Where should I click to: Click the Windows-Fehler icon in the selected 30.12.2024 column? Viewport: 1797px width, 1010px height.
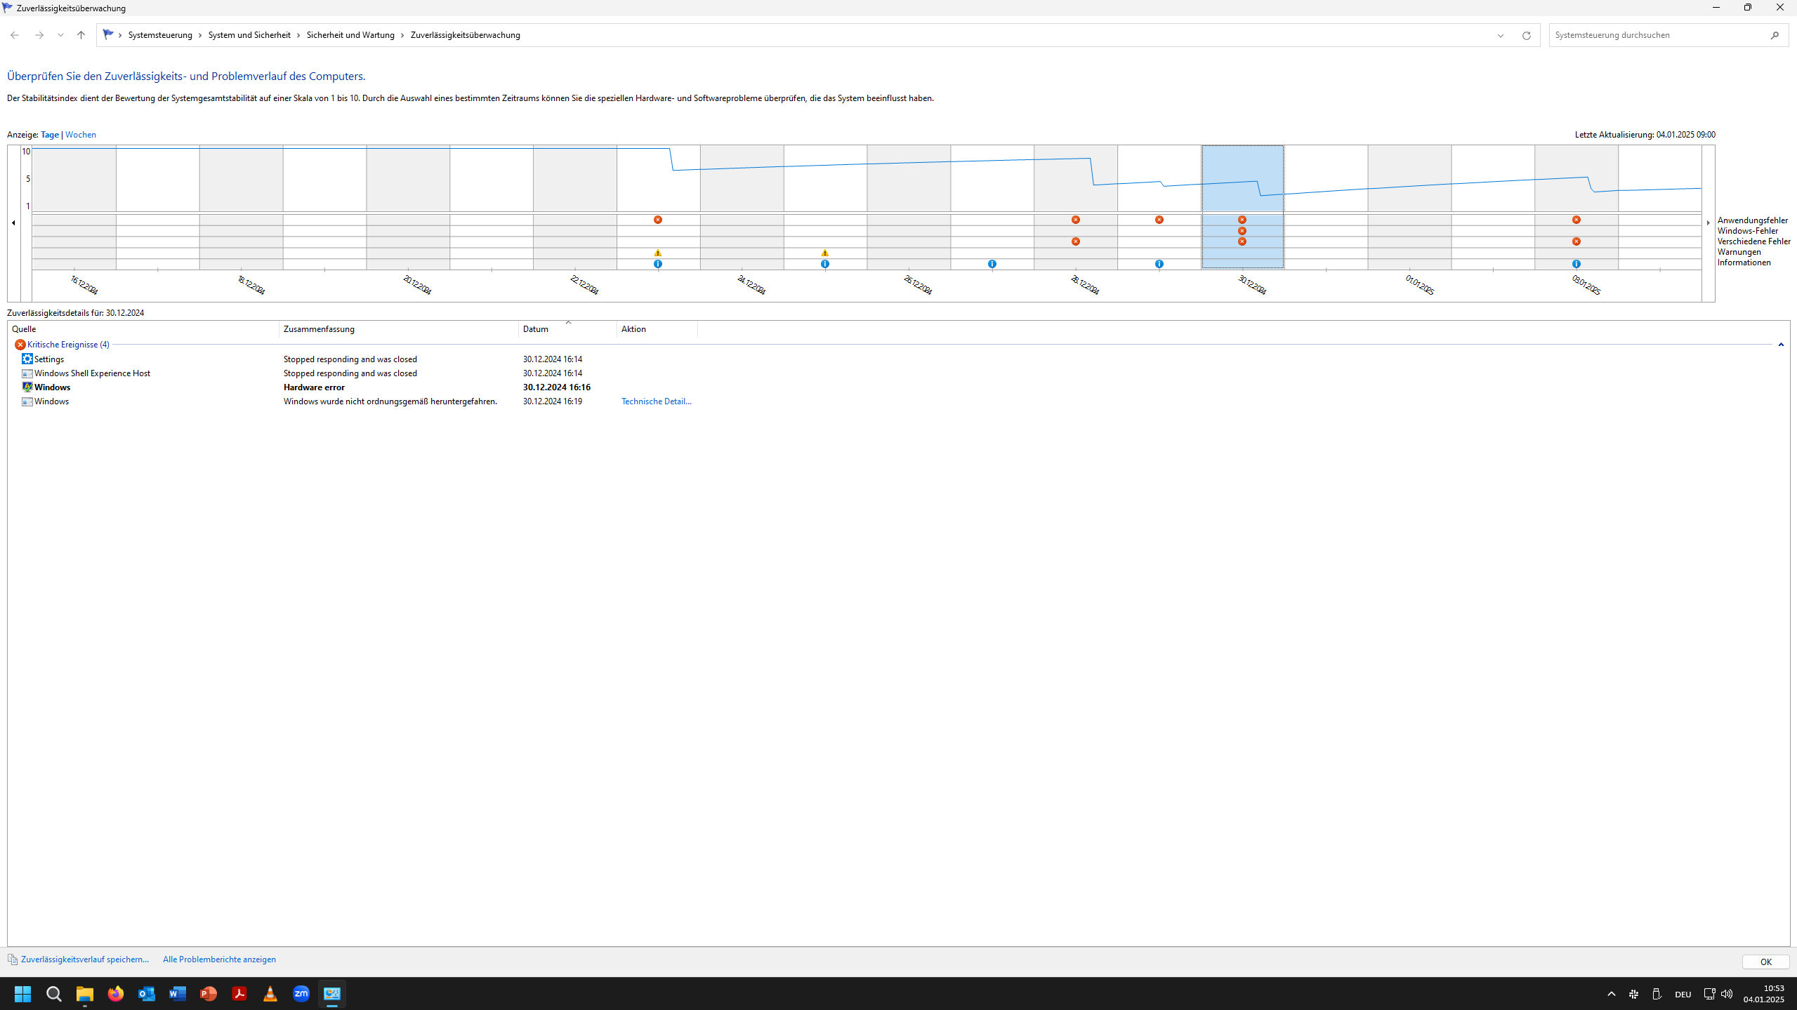pos(1242,231)
